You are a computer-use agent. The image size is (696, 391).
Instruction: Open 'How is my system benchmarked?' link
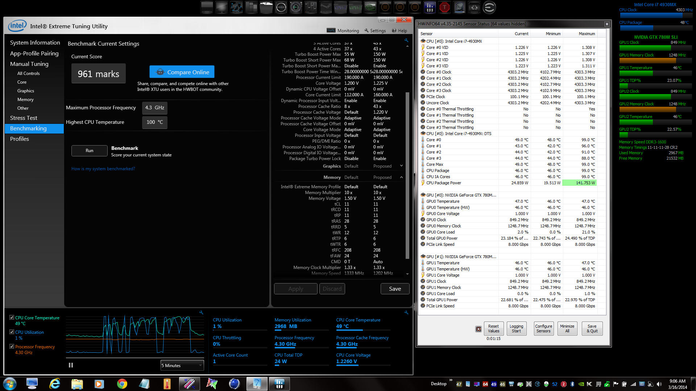point(103,169)
